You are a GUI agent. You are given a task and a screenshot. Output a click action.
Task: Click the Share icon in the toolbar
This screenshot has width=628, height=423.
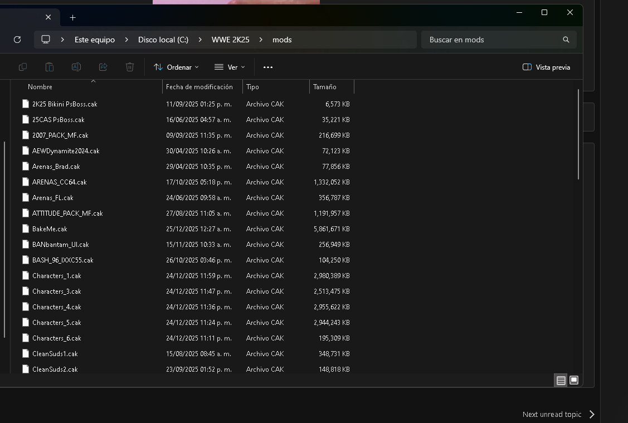(x=103, y=67)
